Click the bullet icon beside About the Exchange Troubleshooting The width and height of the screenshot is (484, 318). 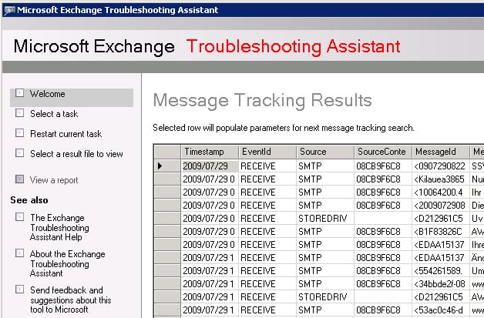[x=19, y=253]
